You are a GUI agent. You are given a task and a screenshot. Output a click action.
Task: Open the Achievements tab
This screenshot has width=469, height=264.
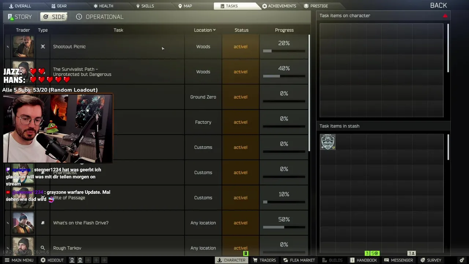(279, 6)
